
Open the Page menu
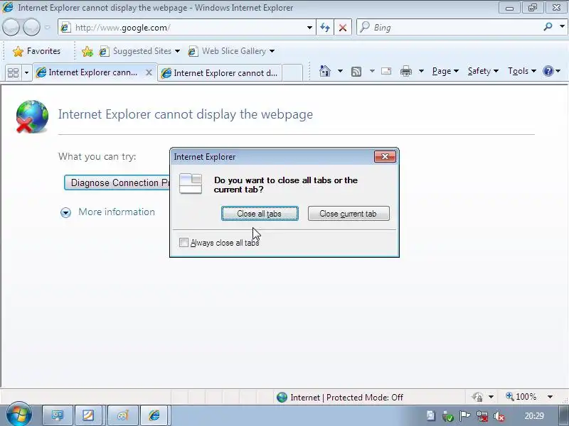pyautogui.click(x=445, y=71)
